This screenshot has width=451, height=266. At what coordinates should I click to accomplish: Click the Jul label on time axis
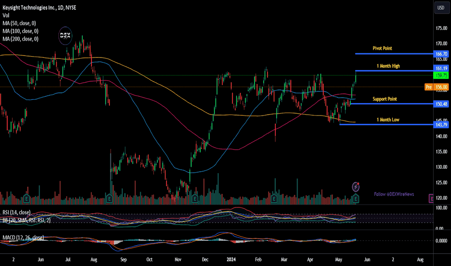click(68, 259)
